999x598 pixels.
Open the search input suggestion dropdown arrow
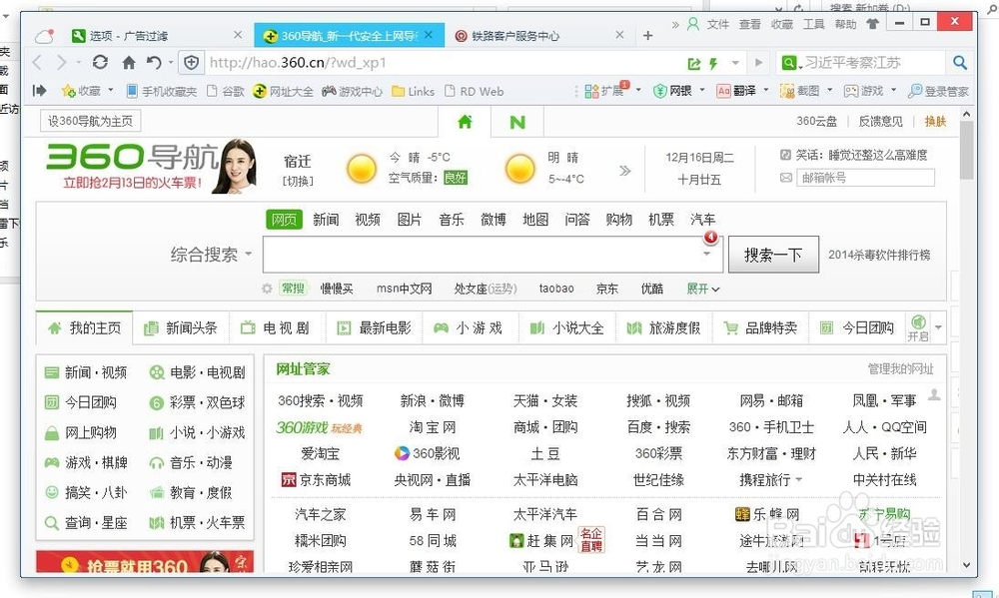coord(706,255)
